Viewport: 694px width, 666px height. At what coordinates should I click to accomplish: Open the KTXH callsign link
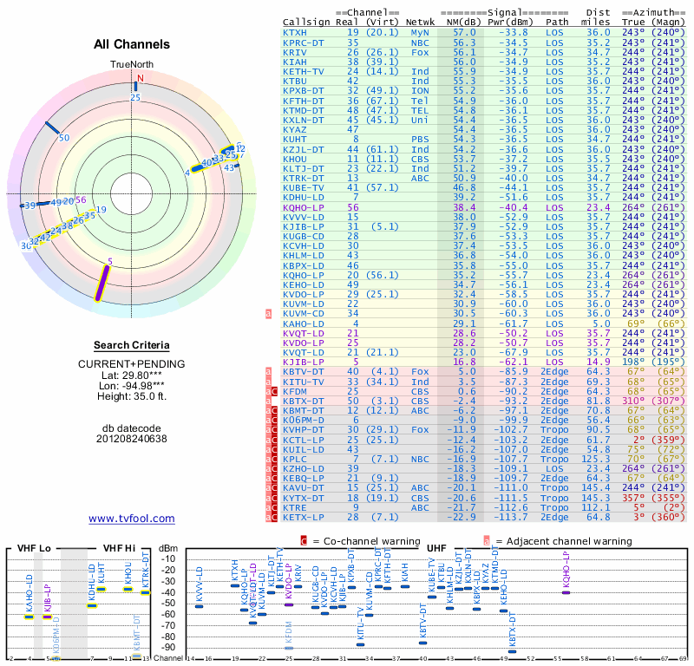295,32
